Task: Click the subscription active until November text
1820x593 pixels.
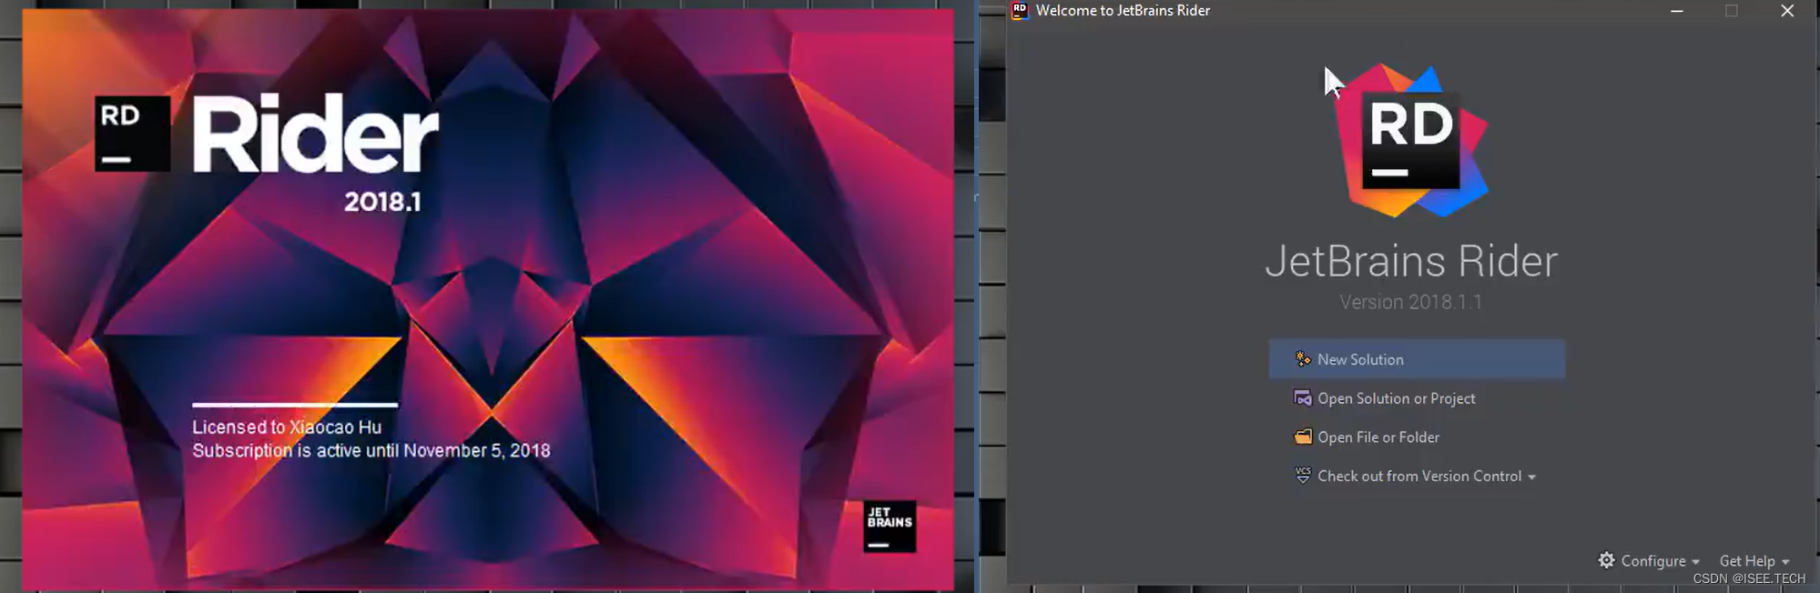Action: (x=371, y=450)
